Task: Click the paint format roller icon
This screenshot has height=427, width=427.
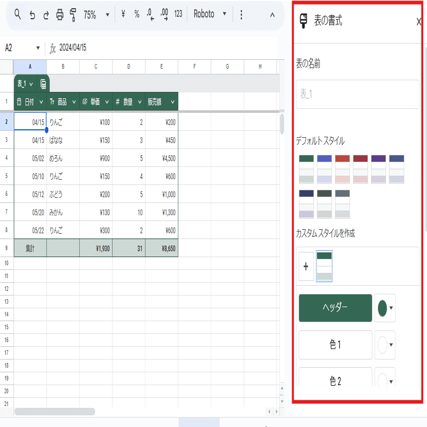Action: (73, 15)
